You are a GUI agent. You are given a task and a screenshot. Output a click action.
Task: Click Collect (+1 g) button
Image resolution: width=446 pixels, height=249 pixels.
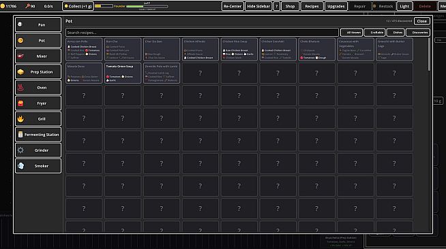(x=78, y=6)
